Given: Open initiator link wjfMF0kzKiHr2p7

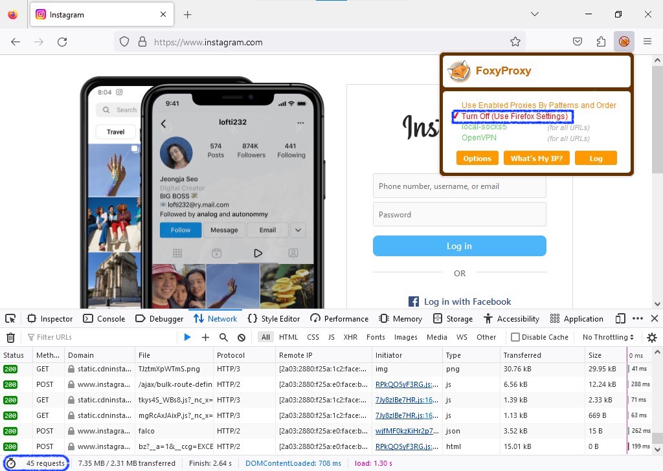Looking at the screenshot, I should tap(407, 431).
